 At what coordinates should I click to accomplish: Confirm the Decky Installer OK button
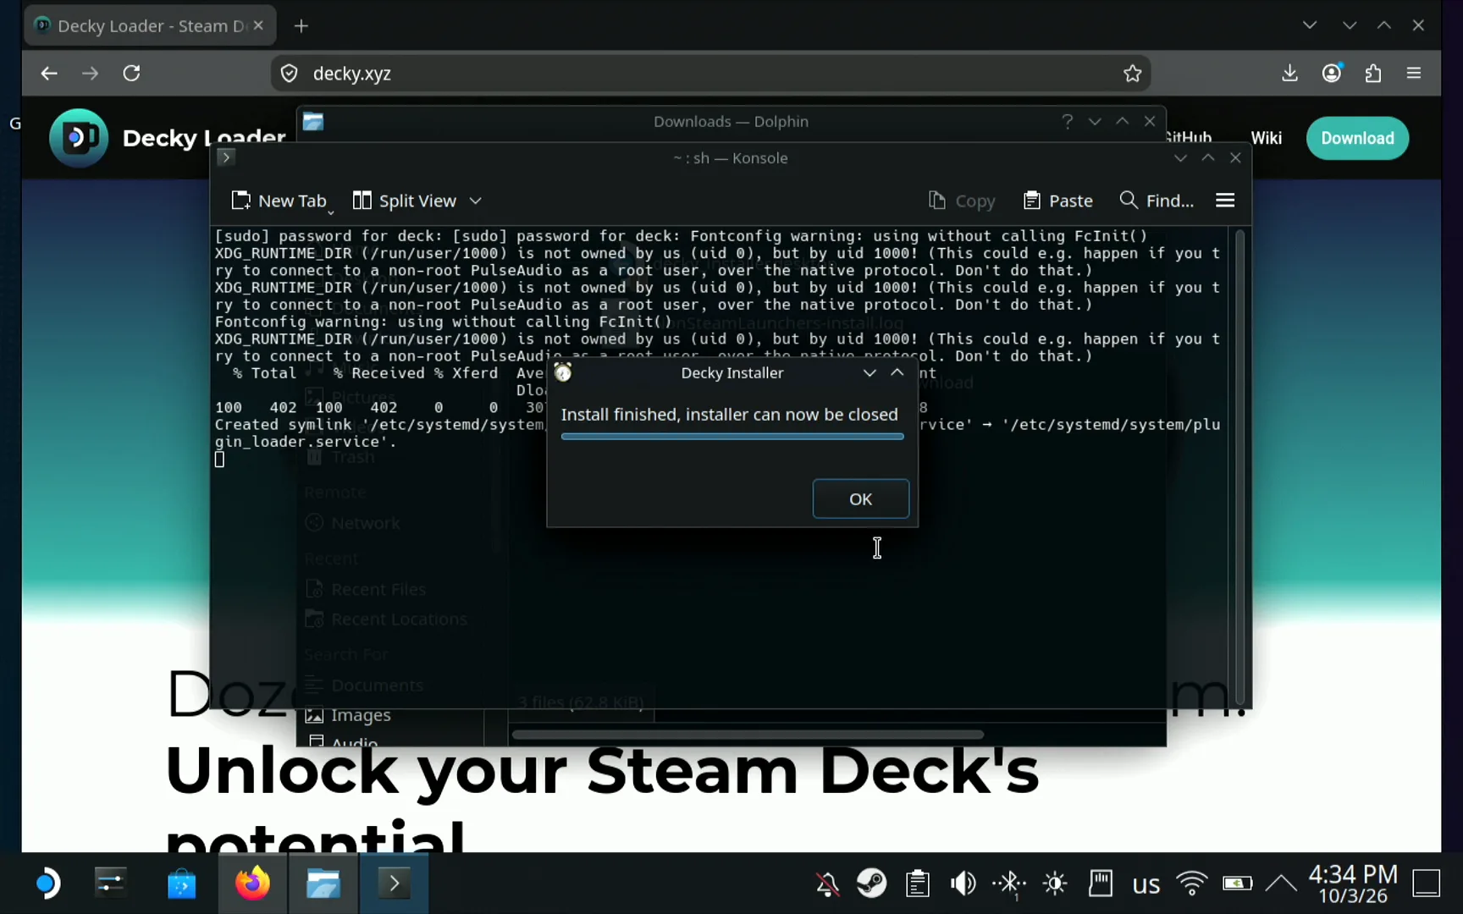click(860, 498)
